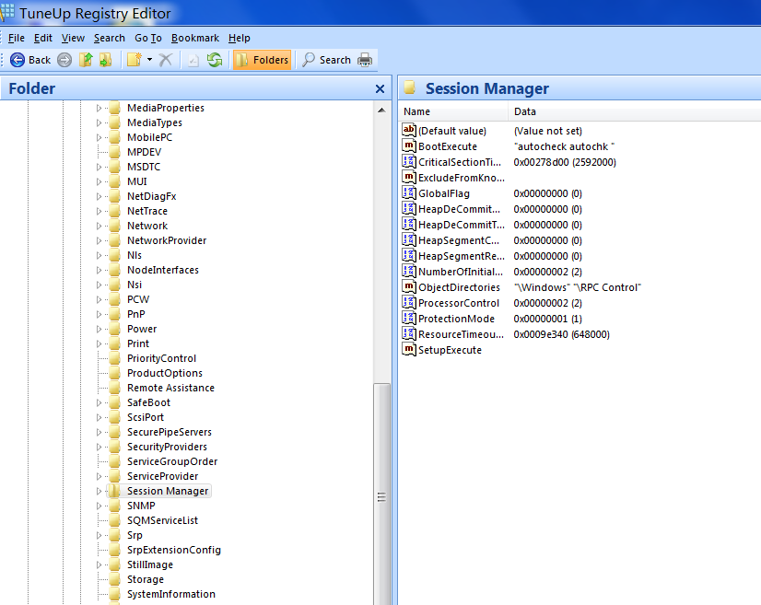Open the Bookmark menu
761x605 pixels.
[x=195, y=38]
